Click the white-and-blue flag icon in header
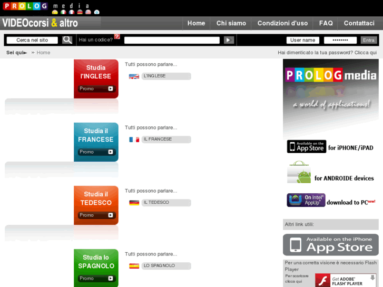The width and height of the screenshot is (383, 287). [x=97, y=12]
